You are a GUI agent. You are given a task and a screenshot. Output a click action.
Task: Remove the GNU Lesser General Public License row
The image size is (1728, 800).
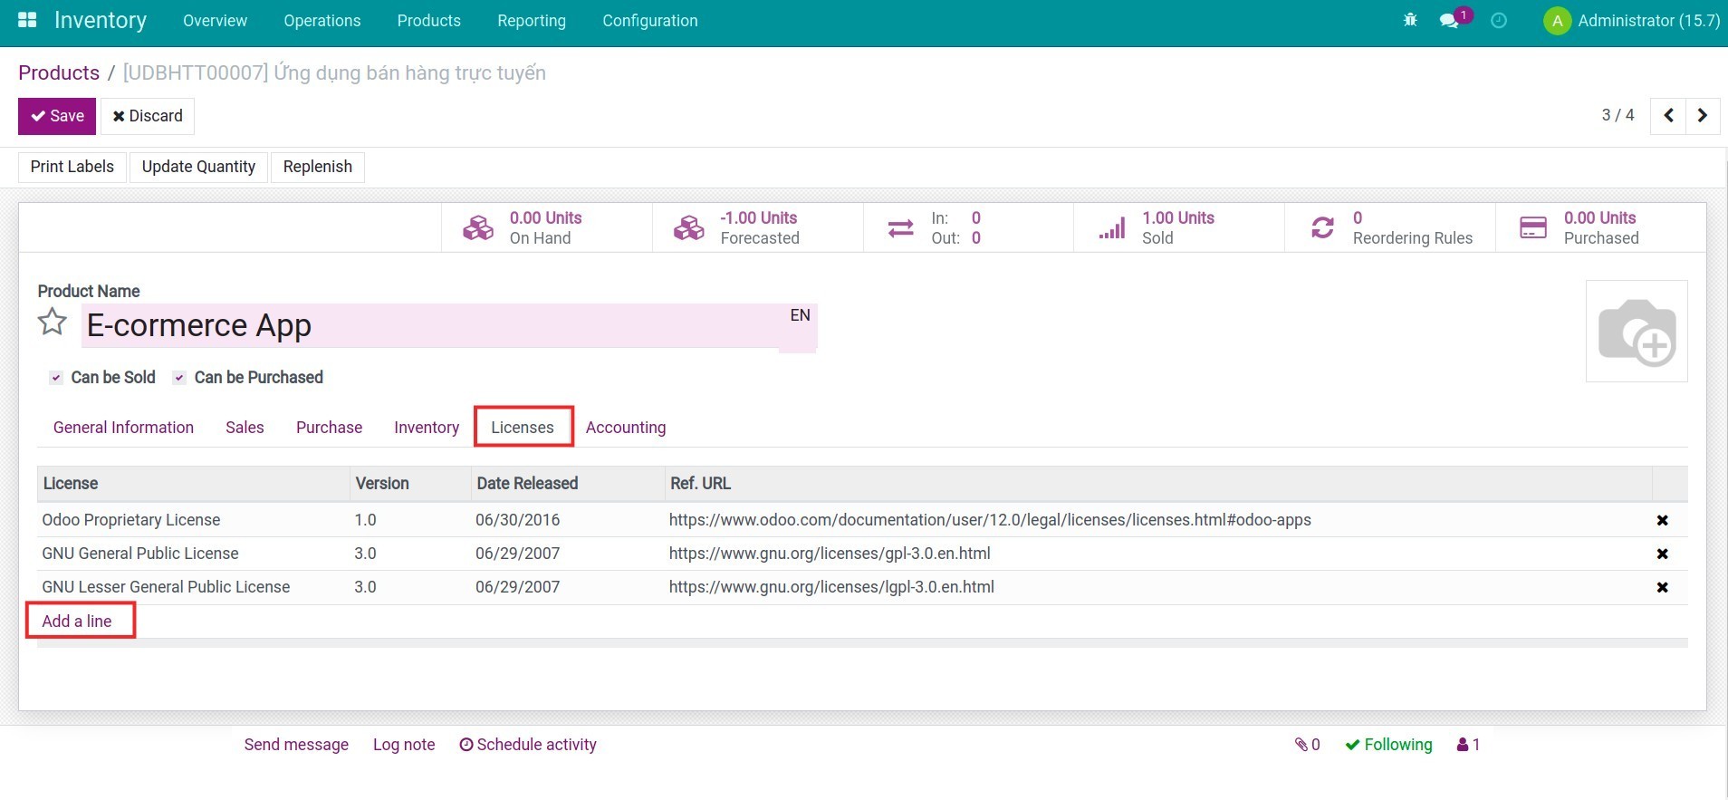(1662, 587)
